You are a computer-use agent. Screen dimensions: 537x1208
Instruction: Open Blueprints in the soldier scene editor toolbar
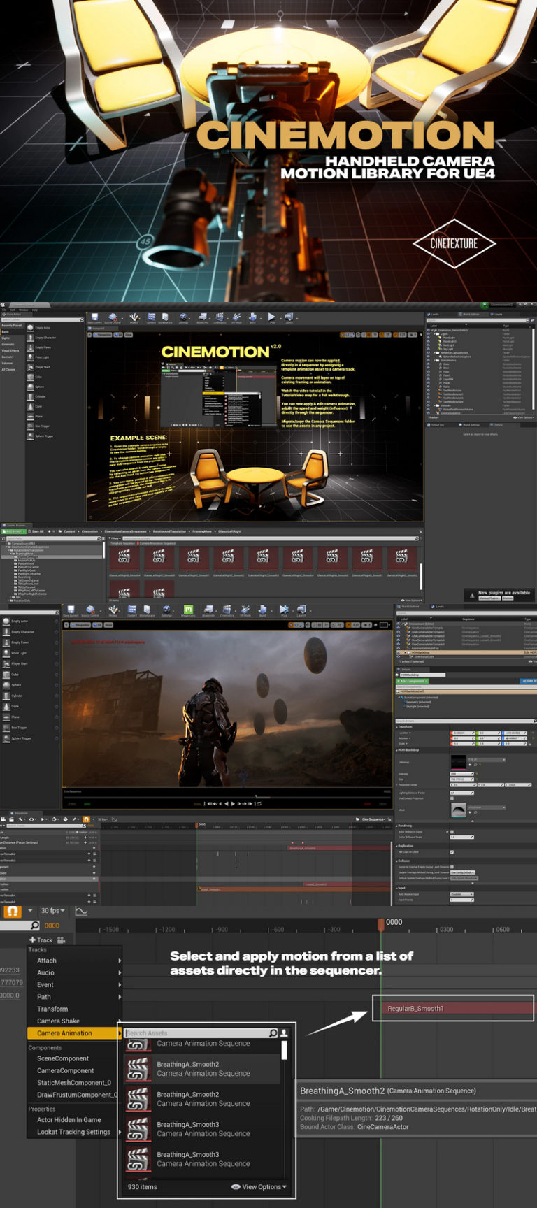(x=209, y=610)
